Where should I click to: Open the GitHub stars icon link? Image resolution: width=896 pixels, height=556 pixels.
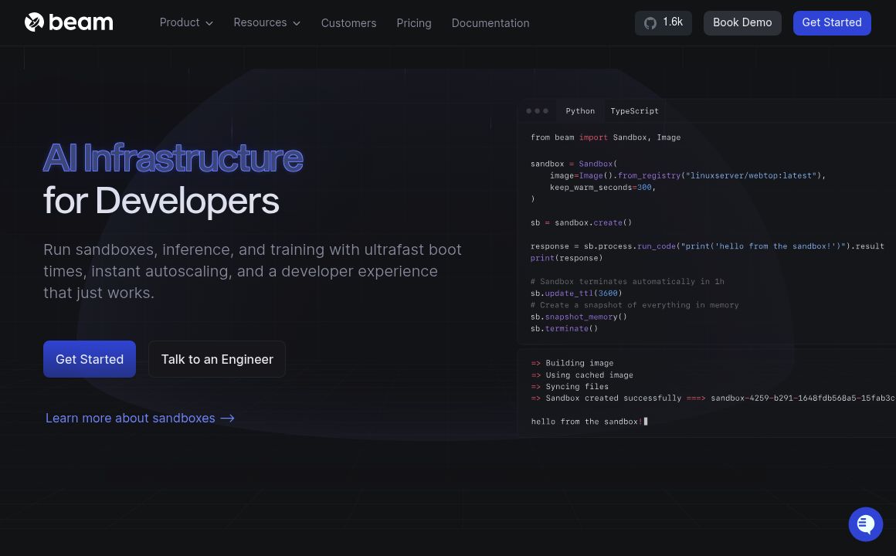pyautogui.click(x=650, y=23)
